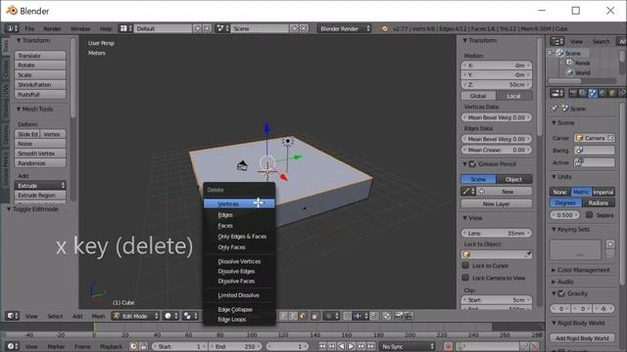Collapse the Grease Pencil panel
Viewport: 627px width, 352px height.
click(x=465, y=163)
